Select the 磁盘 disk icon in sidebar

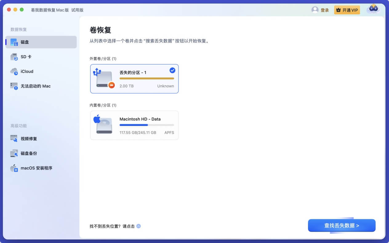13,42
